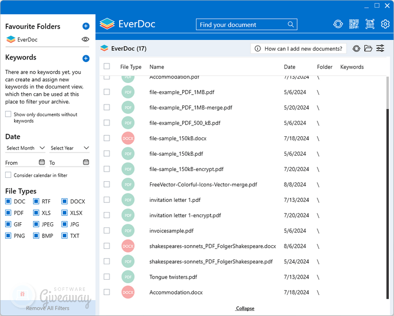
Task: Enable Show only documents without keywords
Action: click(8, 114)
